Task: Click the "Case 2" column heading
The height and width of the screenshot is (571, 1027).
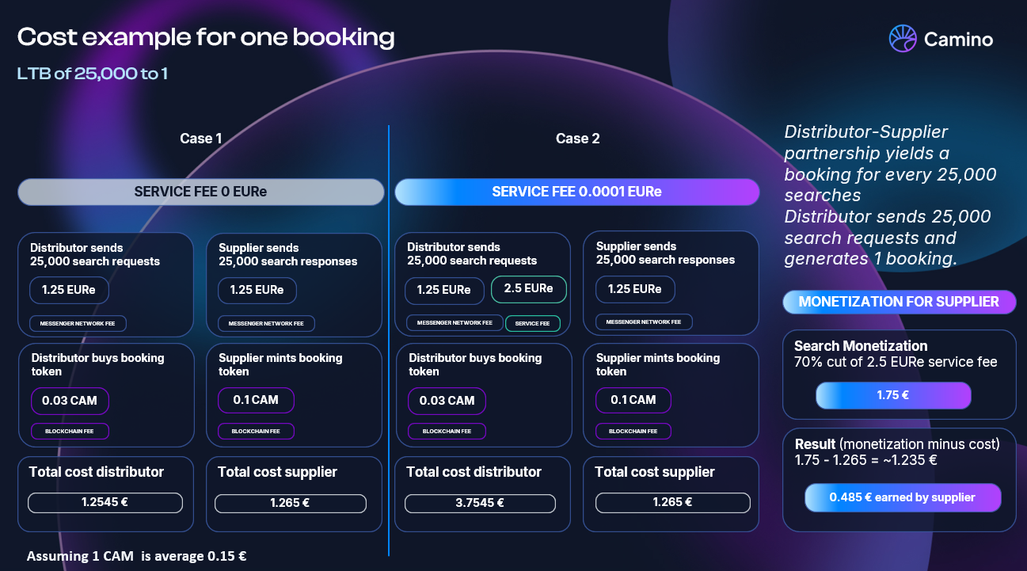Action: tap(578, 139)
